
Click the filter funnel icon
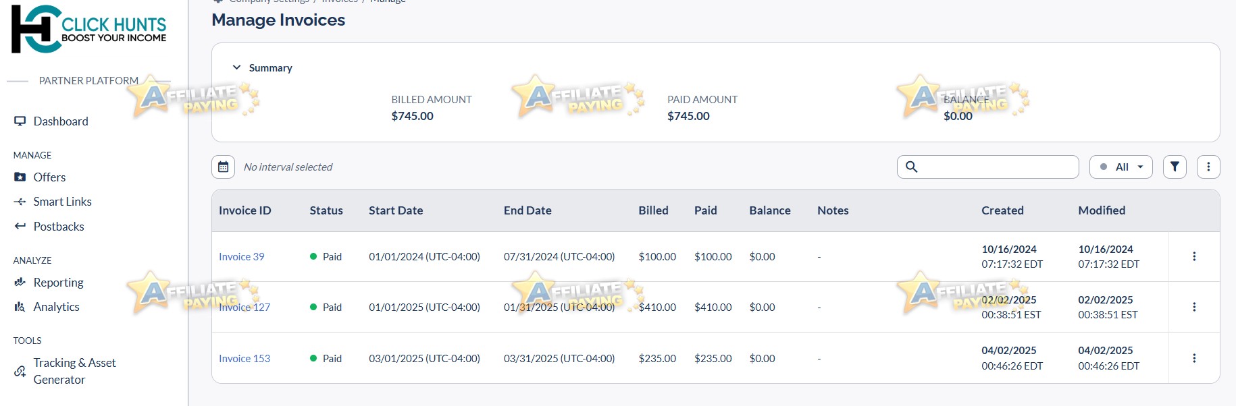1175,167
